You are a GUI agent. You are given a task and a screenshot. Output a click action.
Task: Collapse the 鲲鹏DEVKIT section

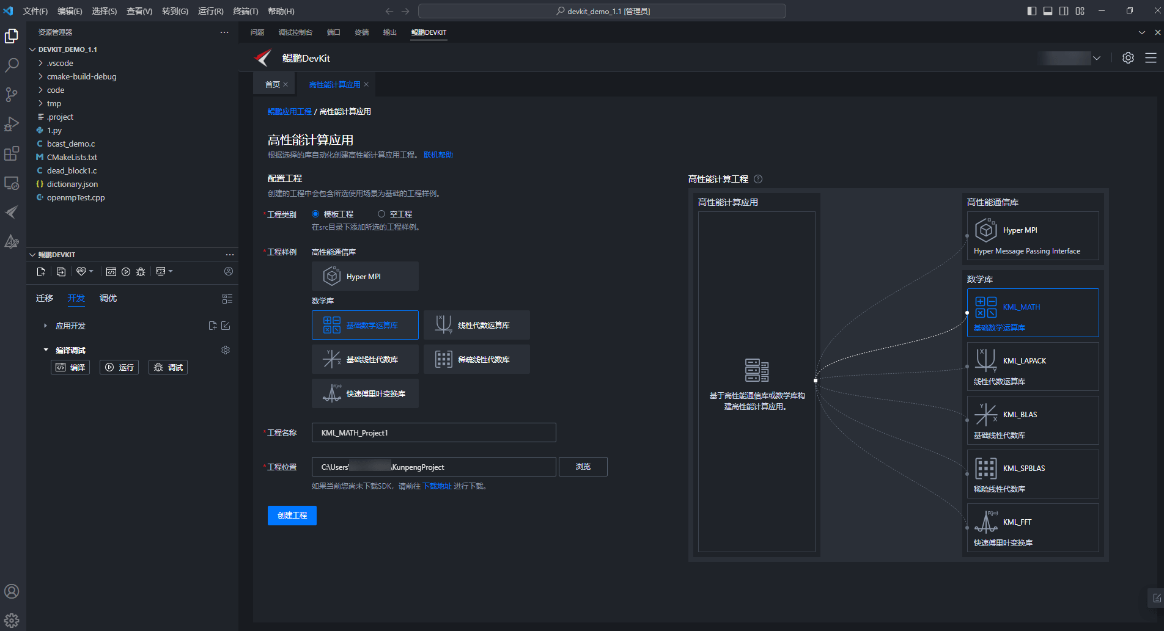point(32,255)
